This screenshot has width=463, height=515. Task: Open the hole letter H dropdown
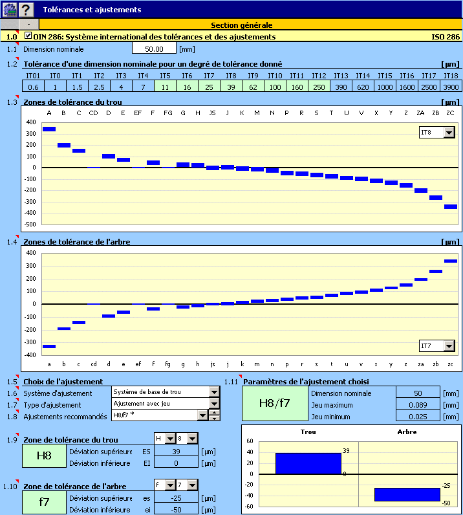point(170,439)
